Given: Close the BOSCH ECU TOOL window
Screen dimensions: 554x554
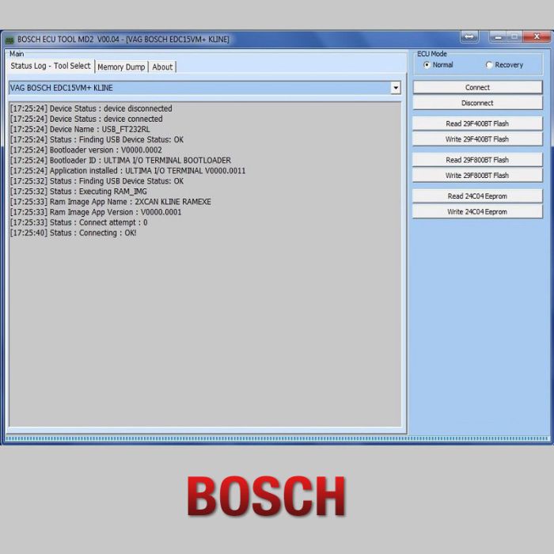Looking at the screenshot, I should point(537,36).
